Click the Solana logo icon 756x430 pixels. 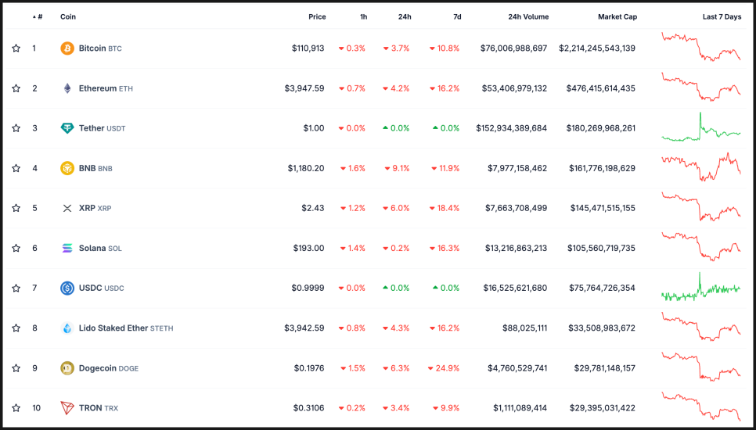[67, 248]
